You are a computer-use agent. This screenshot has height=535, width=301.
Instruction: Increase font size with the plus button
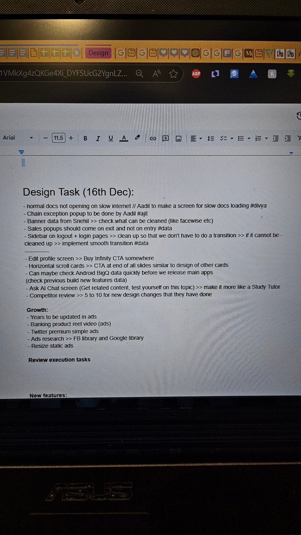point(71,138)
